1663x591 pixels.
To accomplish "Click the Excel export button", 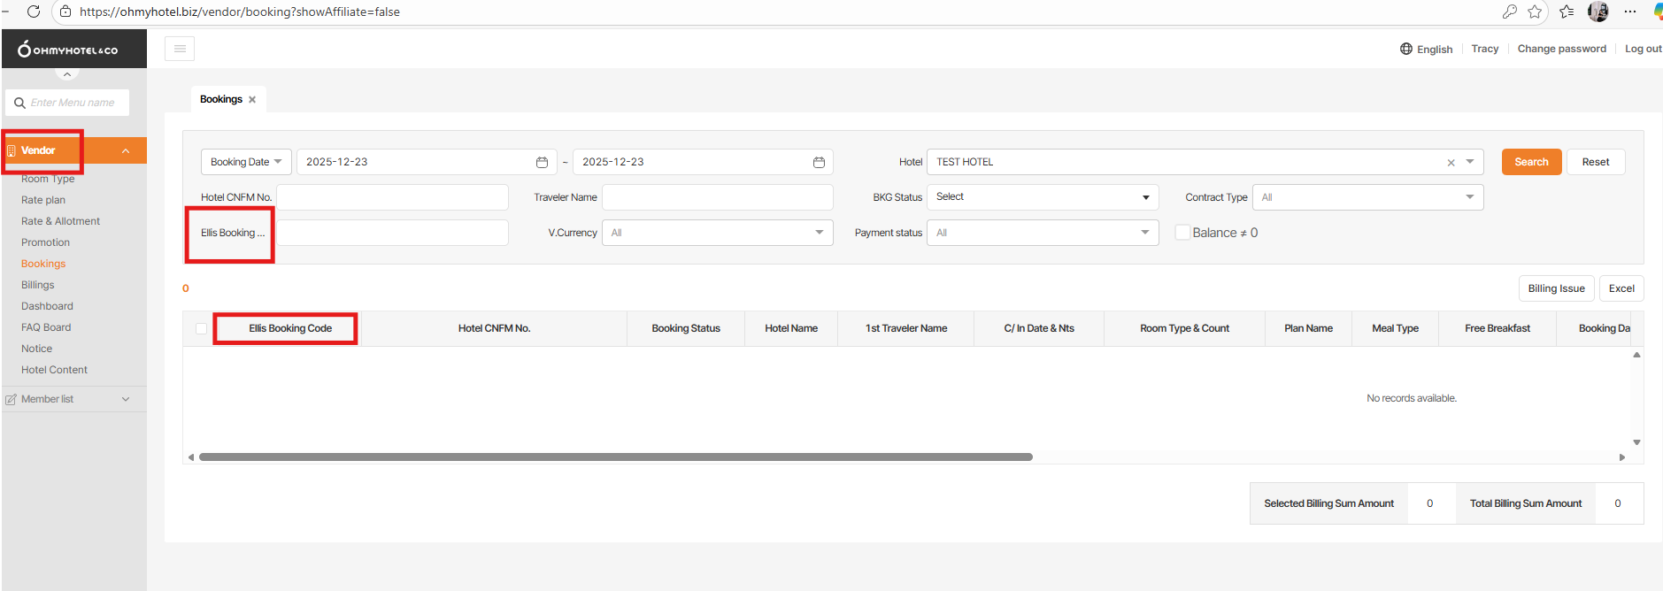I will tap(1621, 288).
